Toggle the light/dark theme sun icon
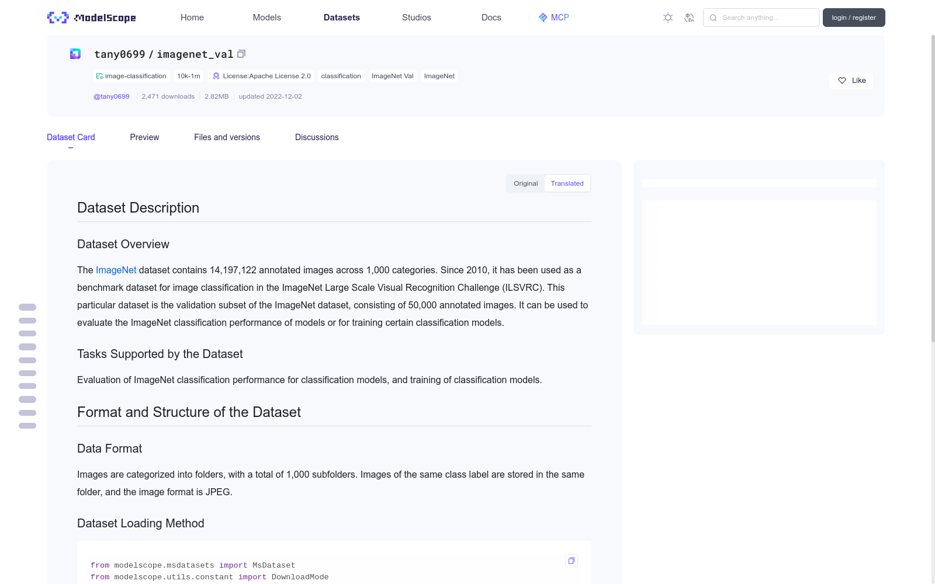 click(x=668, y=18)
